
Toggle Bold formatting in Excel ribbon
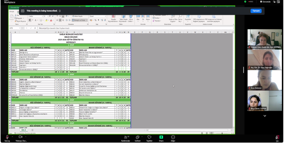[x=30, y=20]
